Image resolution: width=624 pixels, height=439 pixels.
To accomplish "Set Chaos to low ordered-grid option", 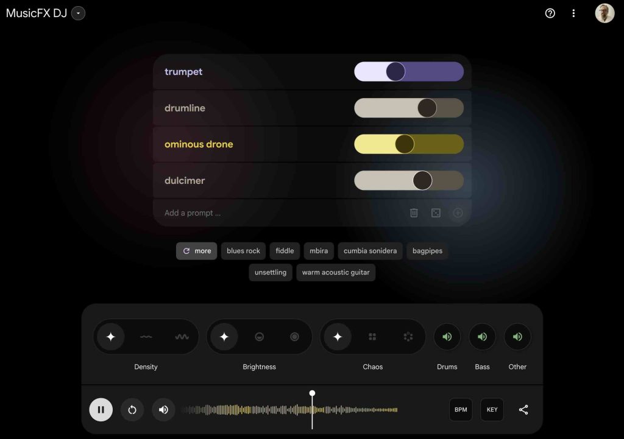I will [x=372, y=337].
